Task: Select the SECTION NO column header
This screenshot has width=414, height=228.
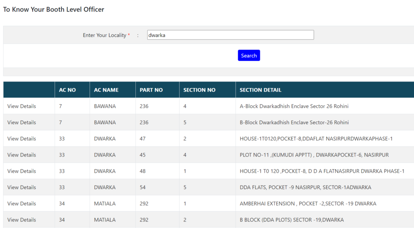Action: (199, 90)
